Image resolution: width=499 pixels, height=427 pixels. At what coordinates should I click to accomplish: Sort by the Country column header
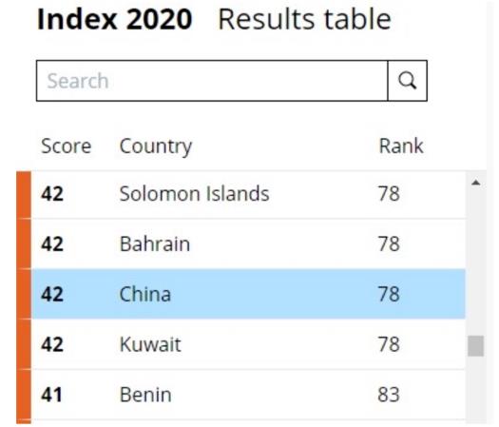156,146
